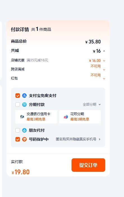Enable the 分期付款 checkbox
This screenshot has width=124, height=197.
coord(18,105)
